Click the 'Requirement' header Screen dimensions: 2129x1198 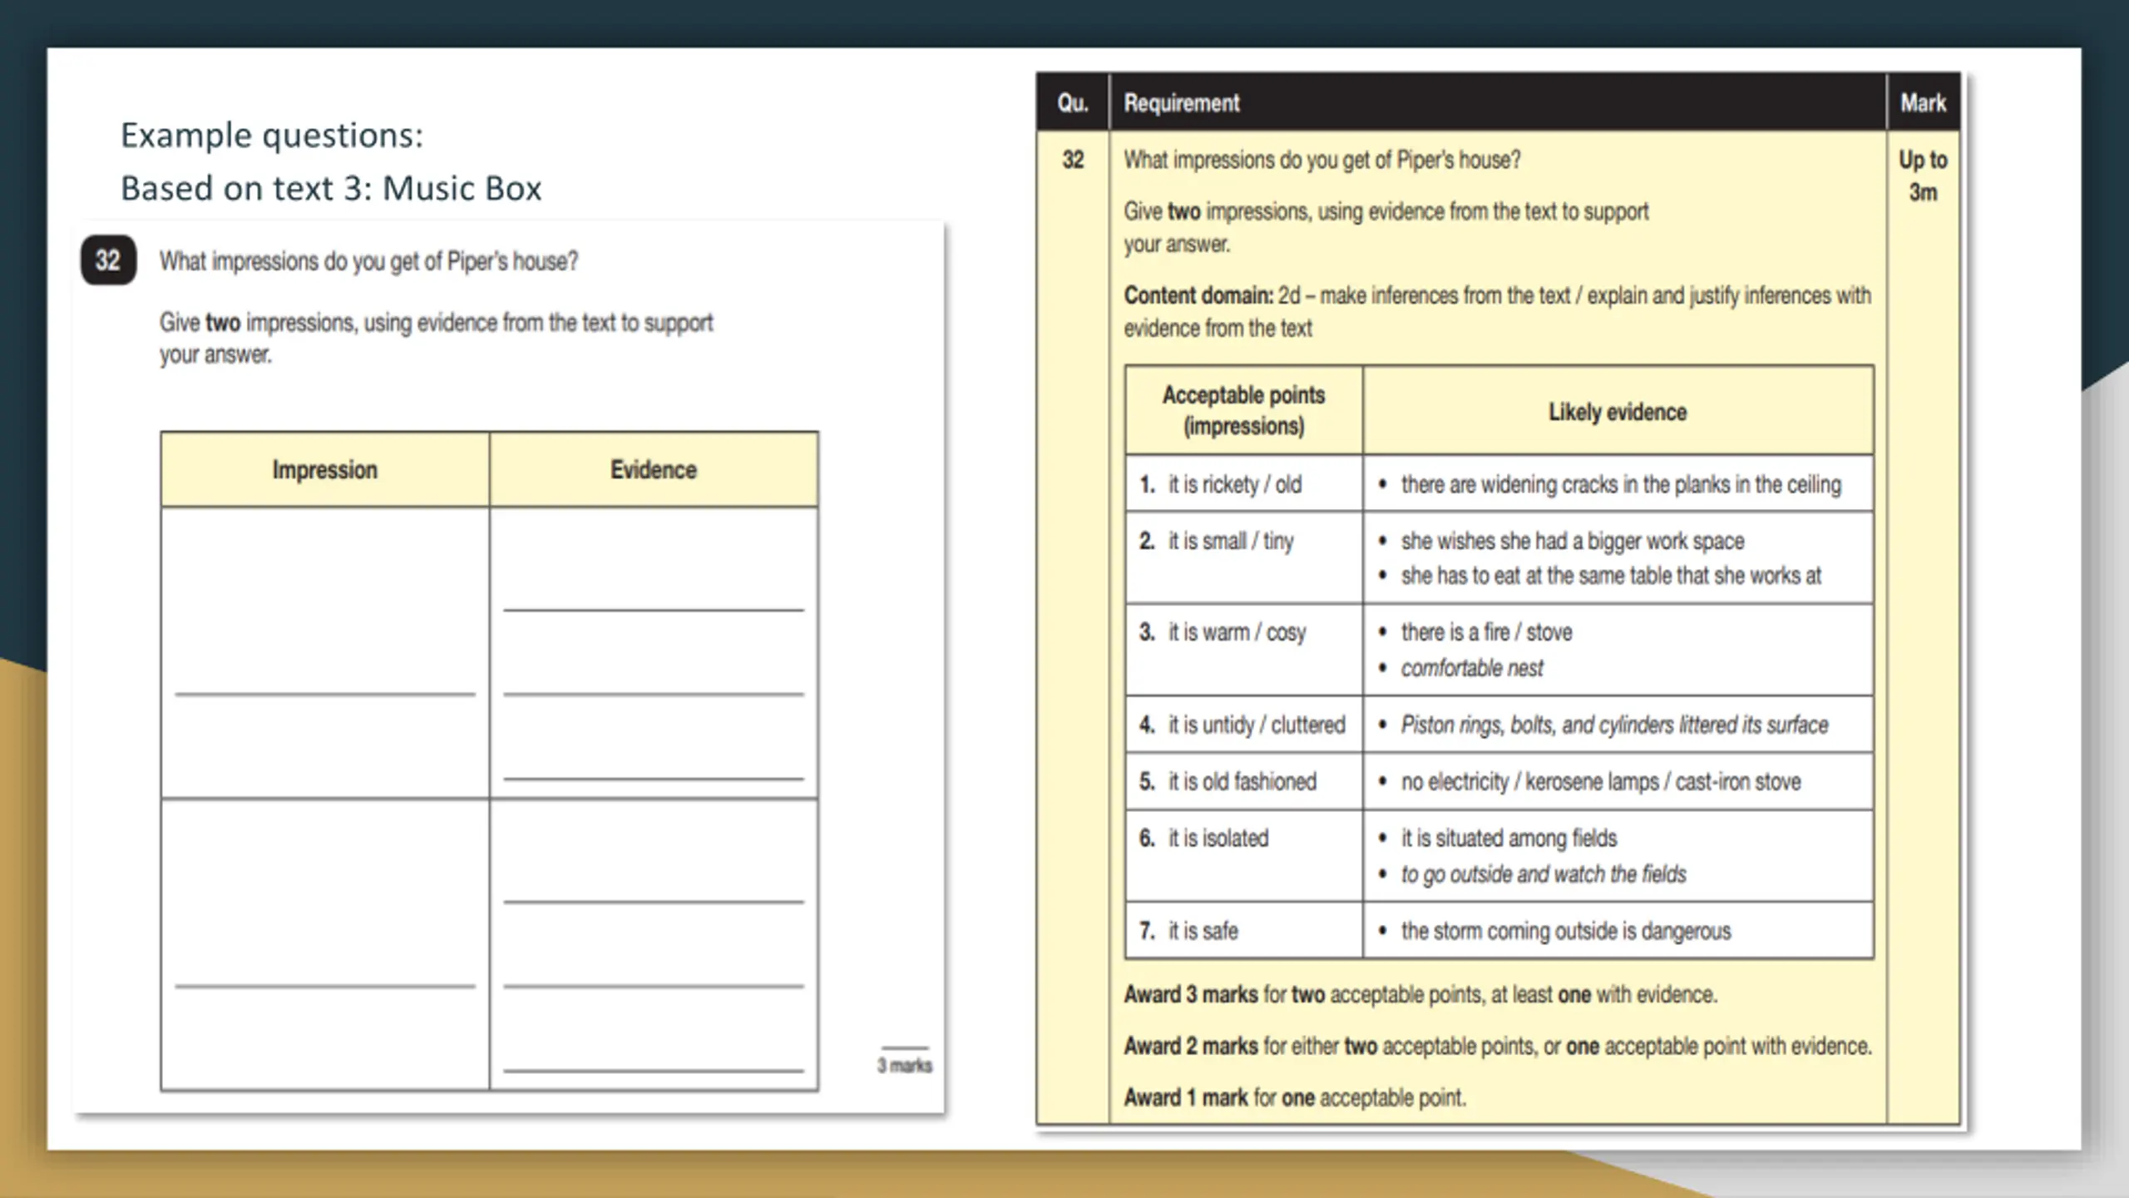pyautogui.click(x=1182, y=103)
